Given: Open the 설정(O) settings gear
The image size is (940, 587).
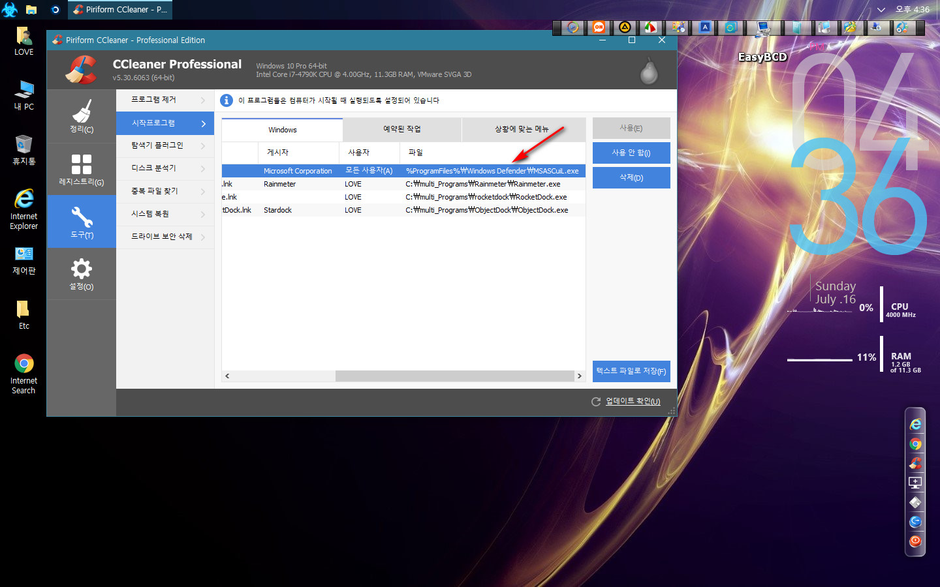Looking at the screenshot, I should point(82,274).
